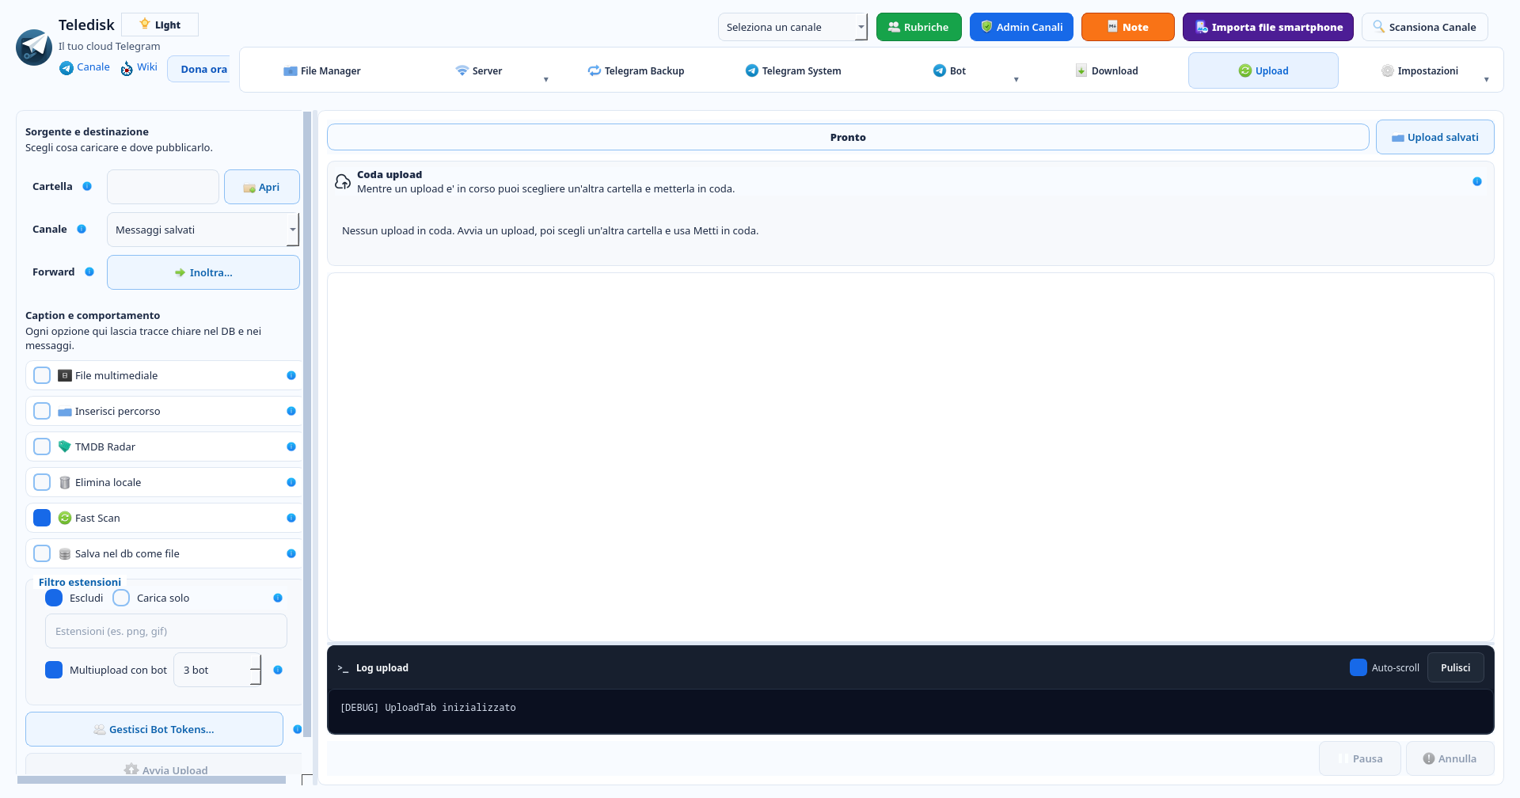Viewport: 1520px width, 798px height.
Task: View info for Salva nel db come file
Action: click(291, 554)
